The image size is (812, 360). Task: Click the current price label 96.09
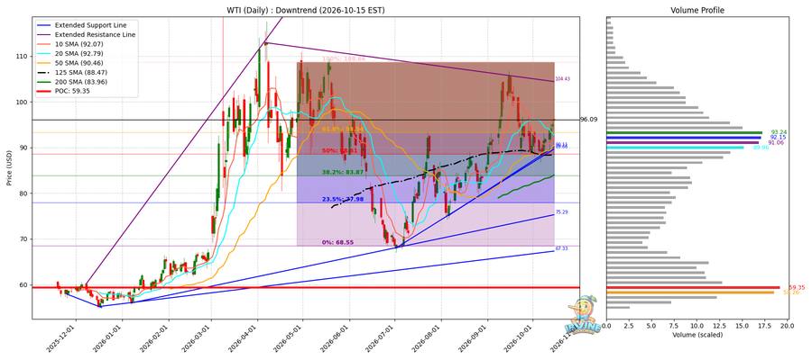tap(589, 120)
